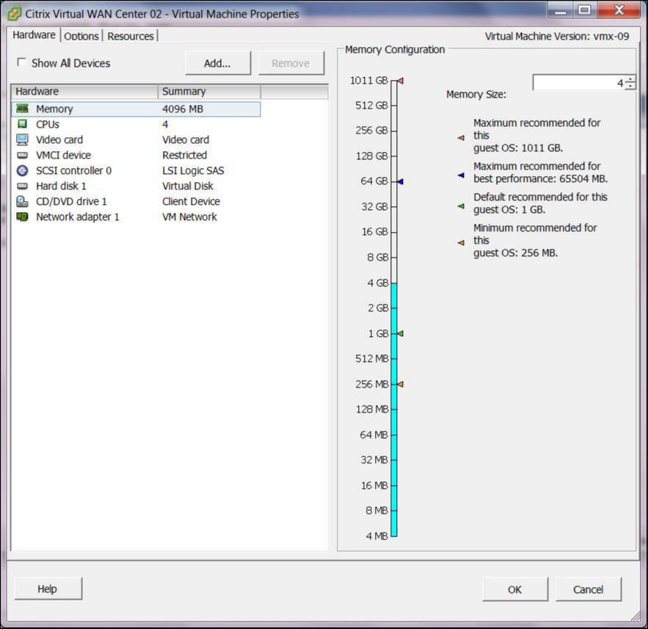The image size is (648, 629).
Task: Open Help for this dialog
Action: coord(48,589)
